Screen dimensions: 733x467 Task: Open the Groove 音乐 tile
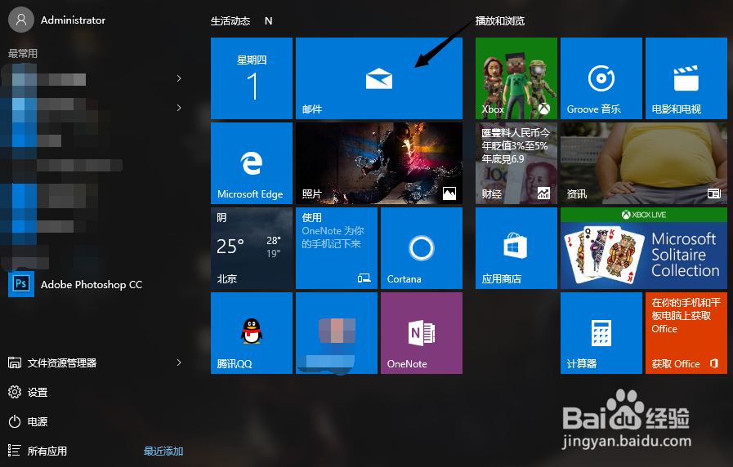tap(601, 78)
